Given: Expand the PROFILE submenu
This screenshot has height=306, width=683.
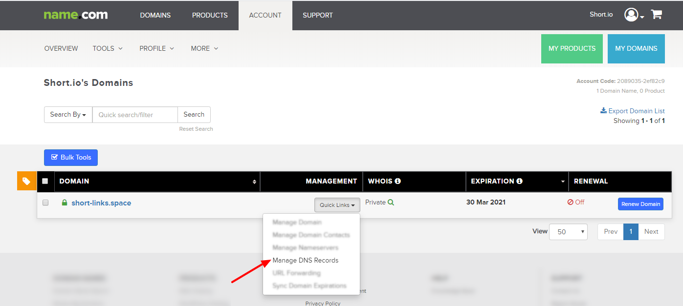Looking at the screenshot, I should tap(156, 48).
